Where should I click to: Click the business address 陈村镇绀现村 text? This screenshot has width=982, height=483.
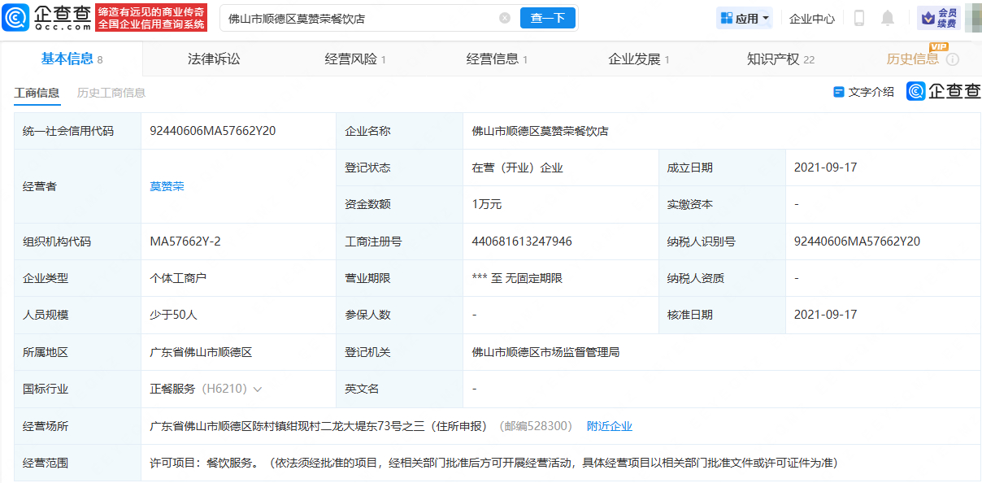318,426
